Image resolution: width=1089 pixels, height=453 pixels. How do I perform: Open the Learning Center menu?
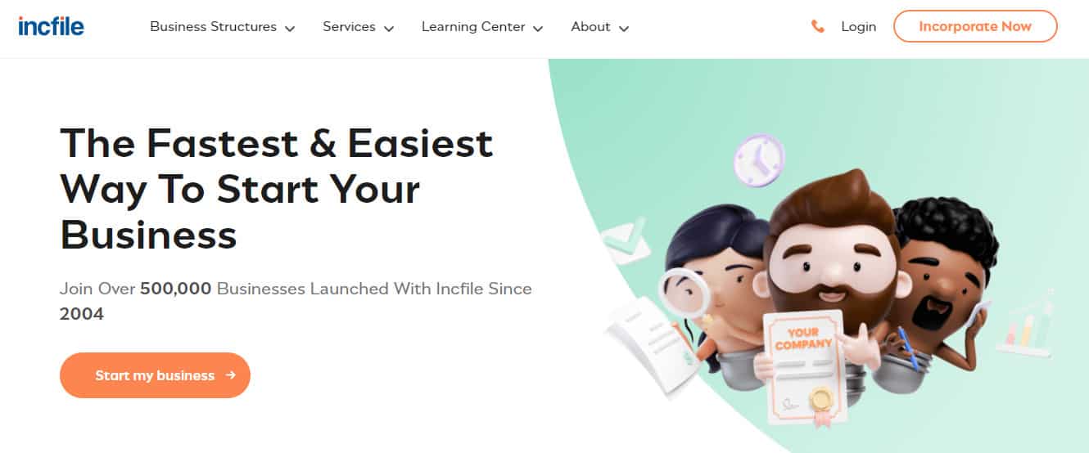[x=473, y=27]
